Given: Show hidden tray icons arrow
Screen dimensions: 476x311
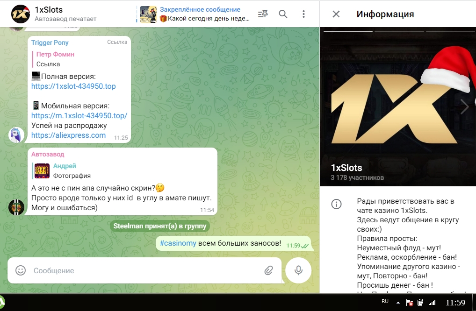Looking at the screenshot, I should [398, 303].
